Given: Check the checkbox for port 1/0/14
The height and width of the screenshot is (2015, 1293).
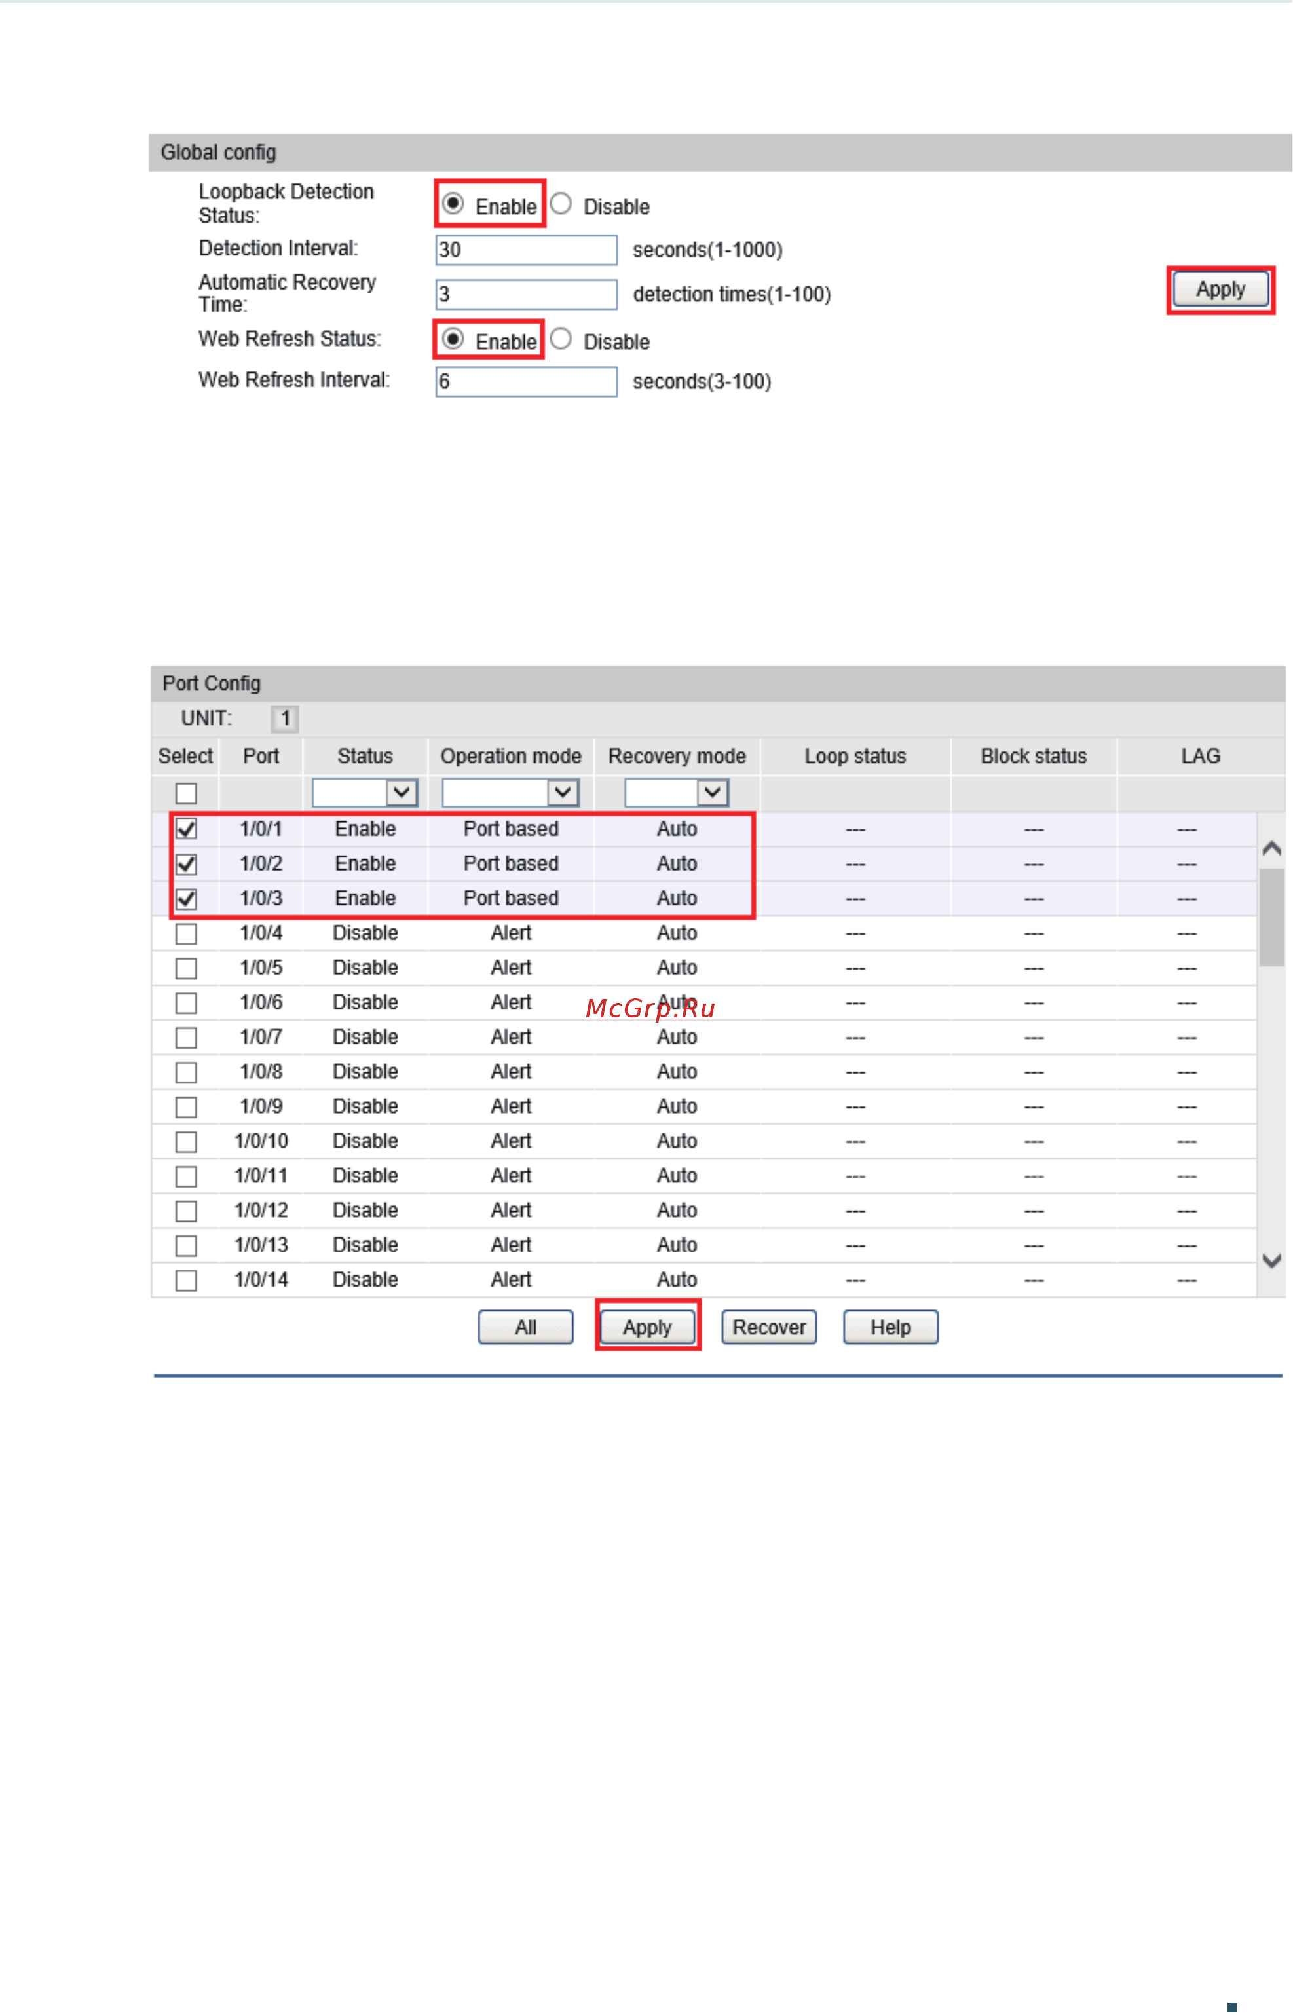Looking at the screenshot, I should [187, 1281].
